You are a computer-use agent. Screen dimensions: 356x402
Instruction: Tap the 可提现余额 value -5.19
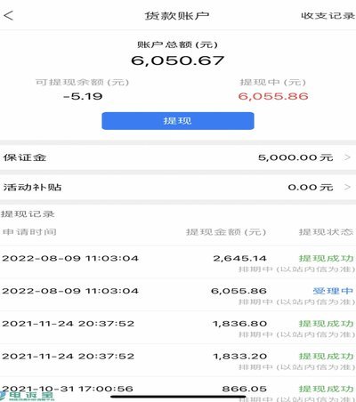click(x=83, y=96)
